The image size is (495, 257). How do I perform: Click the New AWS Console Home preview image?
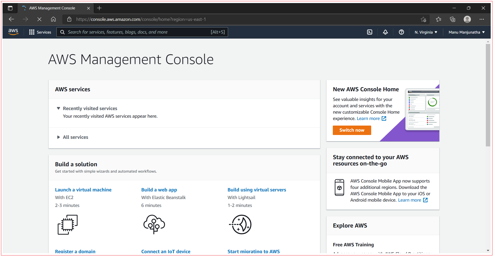[x=422, y=109]
